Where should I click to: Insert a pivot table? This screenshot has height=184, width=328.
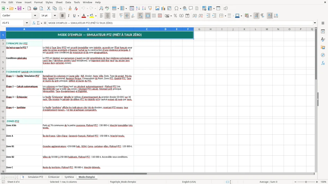click(169, 8)
